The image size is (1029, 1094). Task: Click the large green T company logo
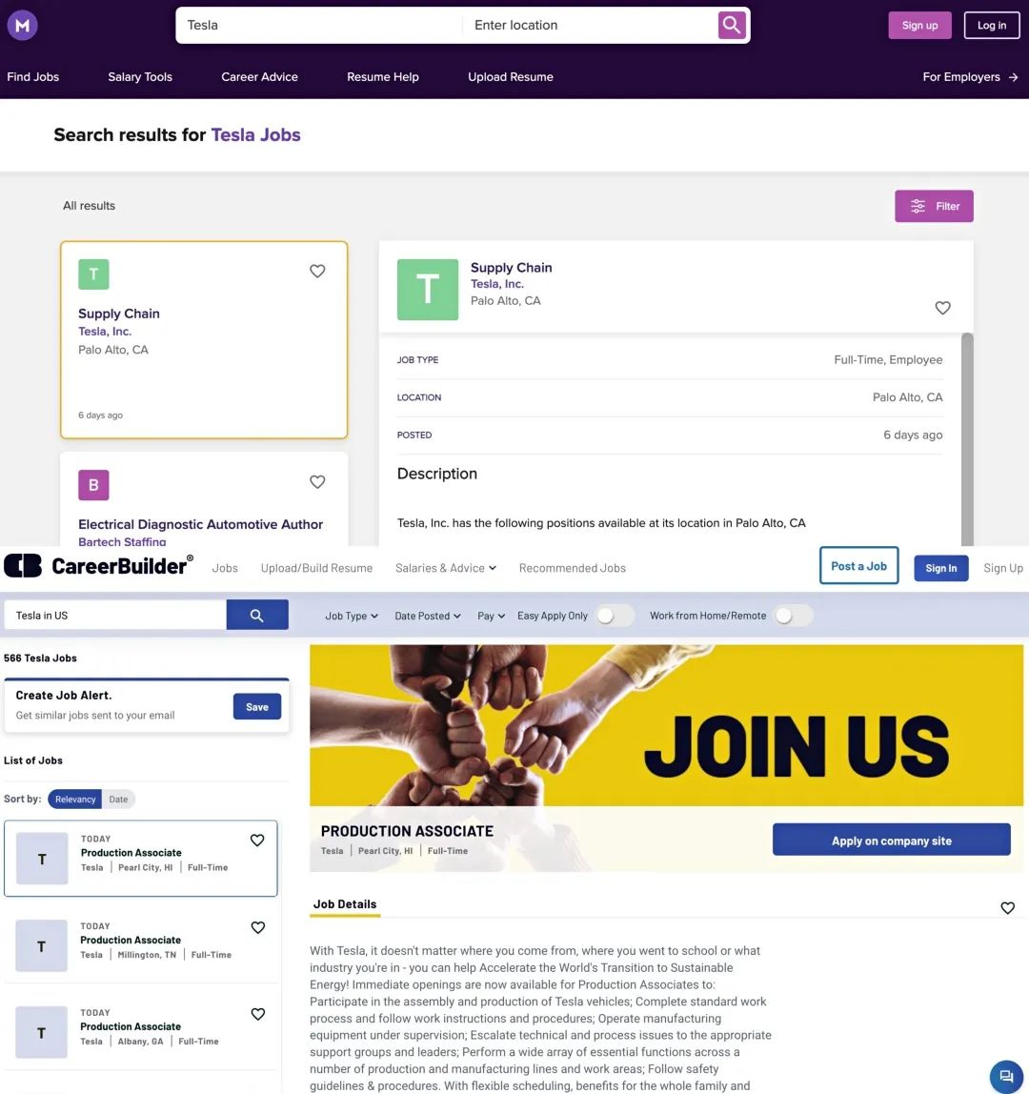tap(428, 290)
